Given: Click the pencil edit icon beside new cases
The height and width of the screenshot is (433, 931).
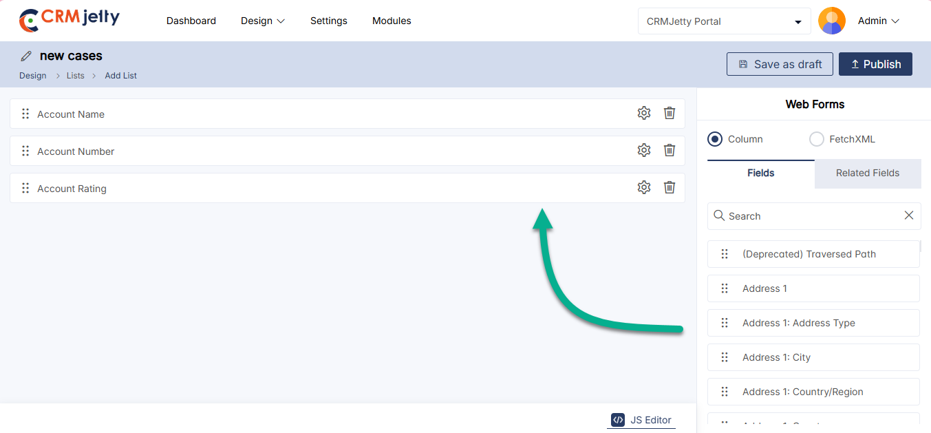Looking at the screenshot, I should click(26, 56).
